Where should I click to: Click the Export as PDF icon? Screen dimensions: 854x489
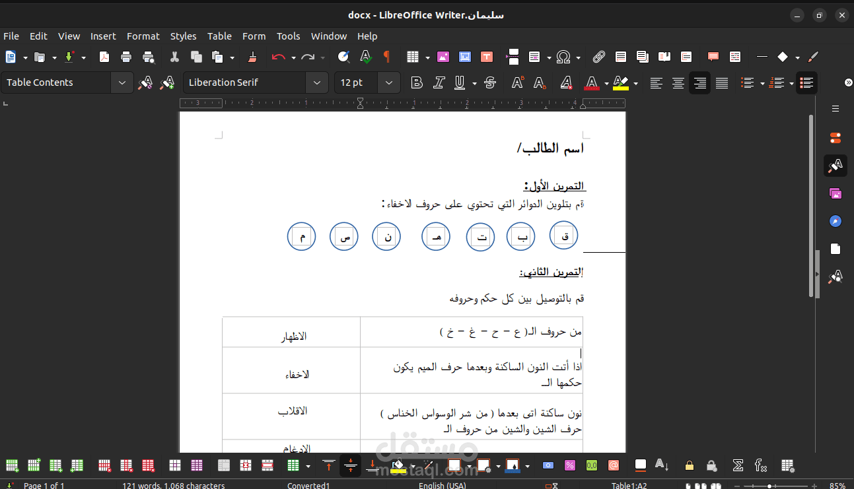(104, 57)
